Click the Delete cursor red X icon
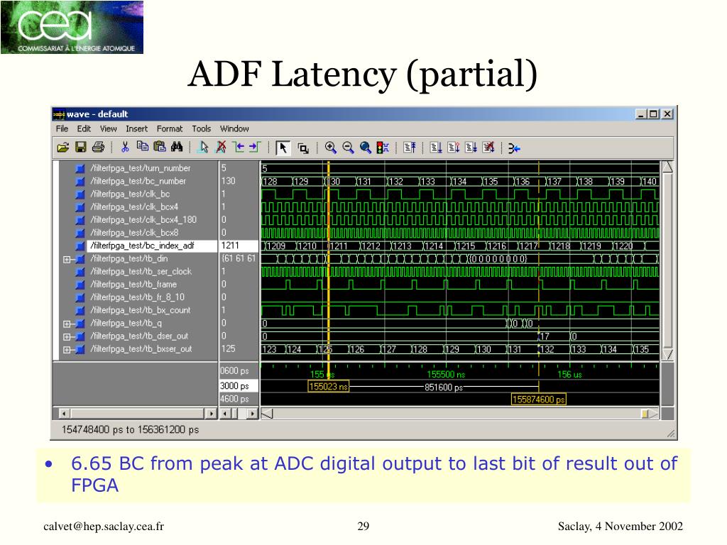727x545 pixels. [x=222, y=148]
